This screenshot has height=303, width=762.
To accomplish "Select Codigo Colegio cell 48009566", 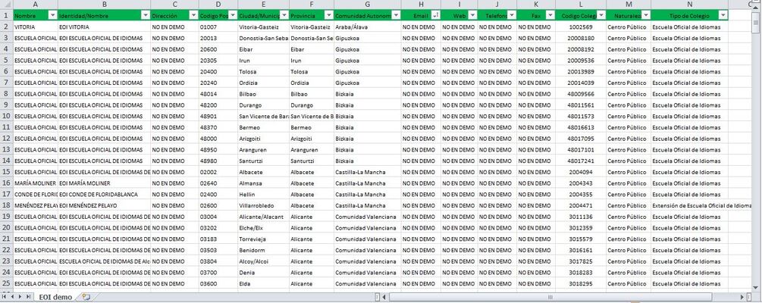I will click(581, 94).
